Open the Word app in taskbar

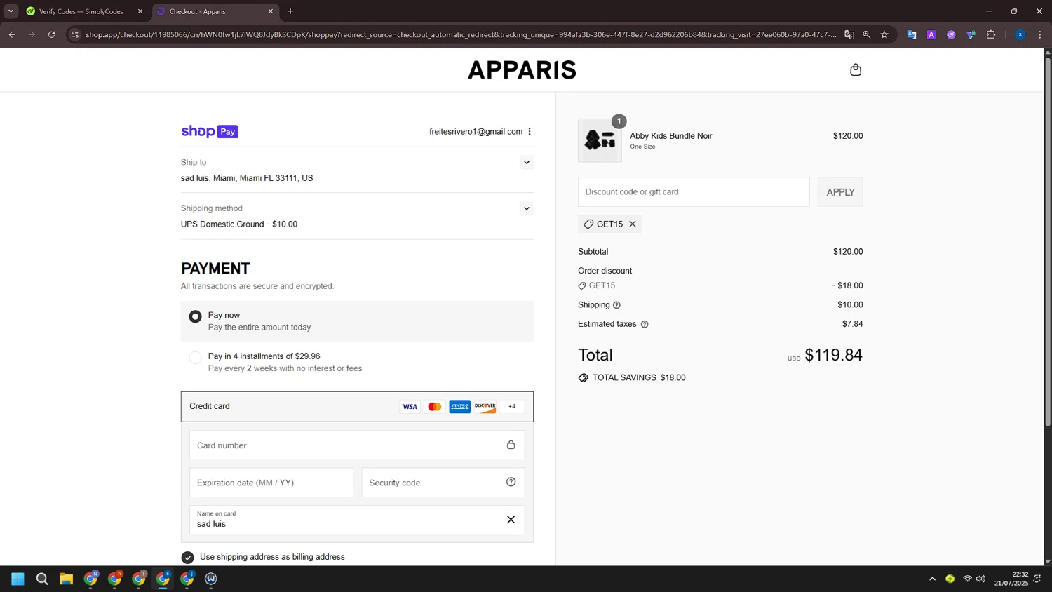point(211,579)
